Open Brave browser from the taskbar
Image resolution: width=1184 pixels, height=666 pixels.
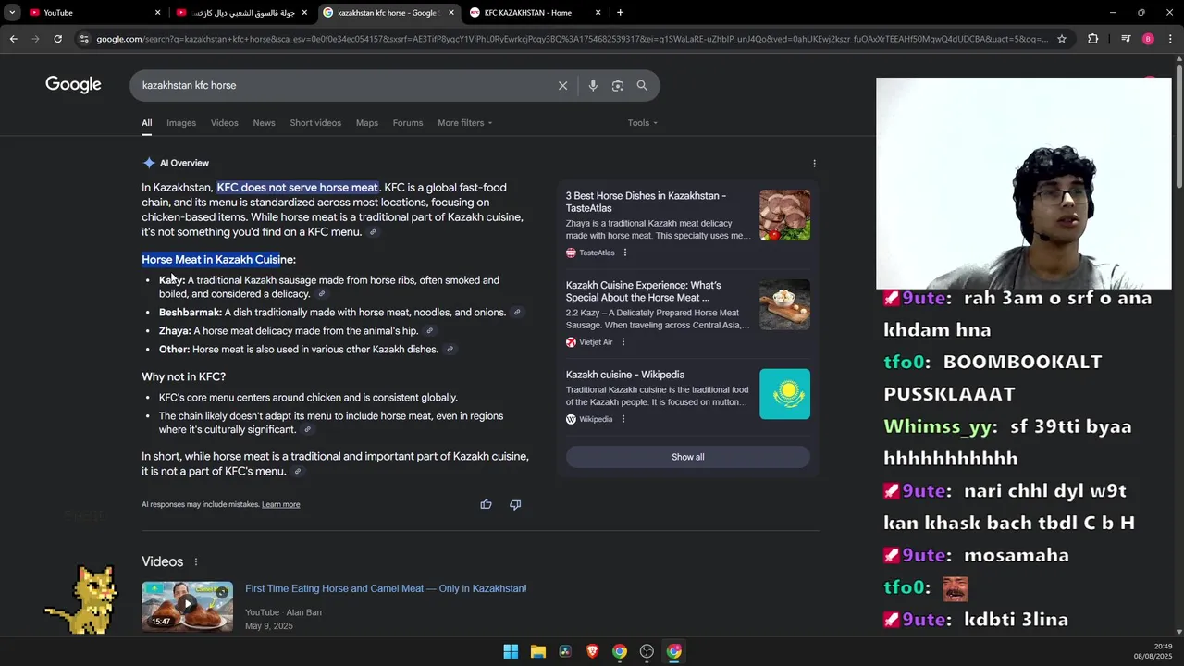pos(592,651)
